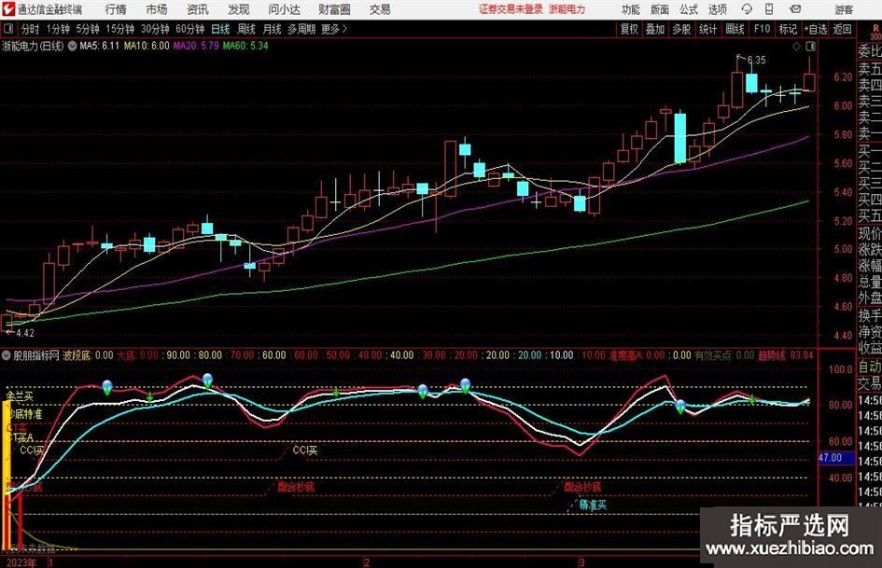882x568 pixels.
Task: Open main chart indicator dropdown next to 浙能电力(日线)
Action: coord(73,46)
